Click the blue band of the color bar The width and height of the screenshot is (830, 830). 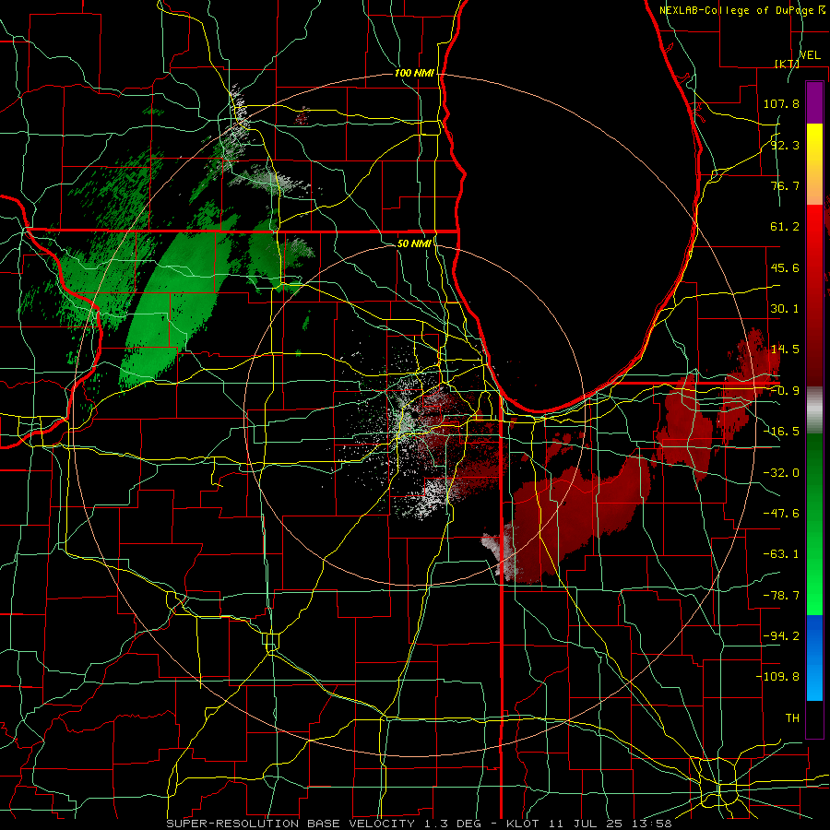click(814, 658)
